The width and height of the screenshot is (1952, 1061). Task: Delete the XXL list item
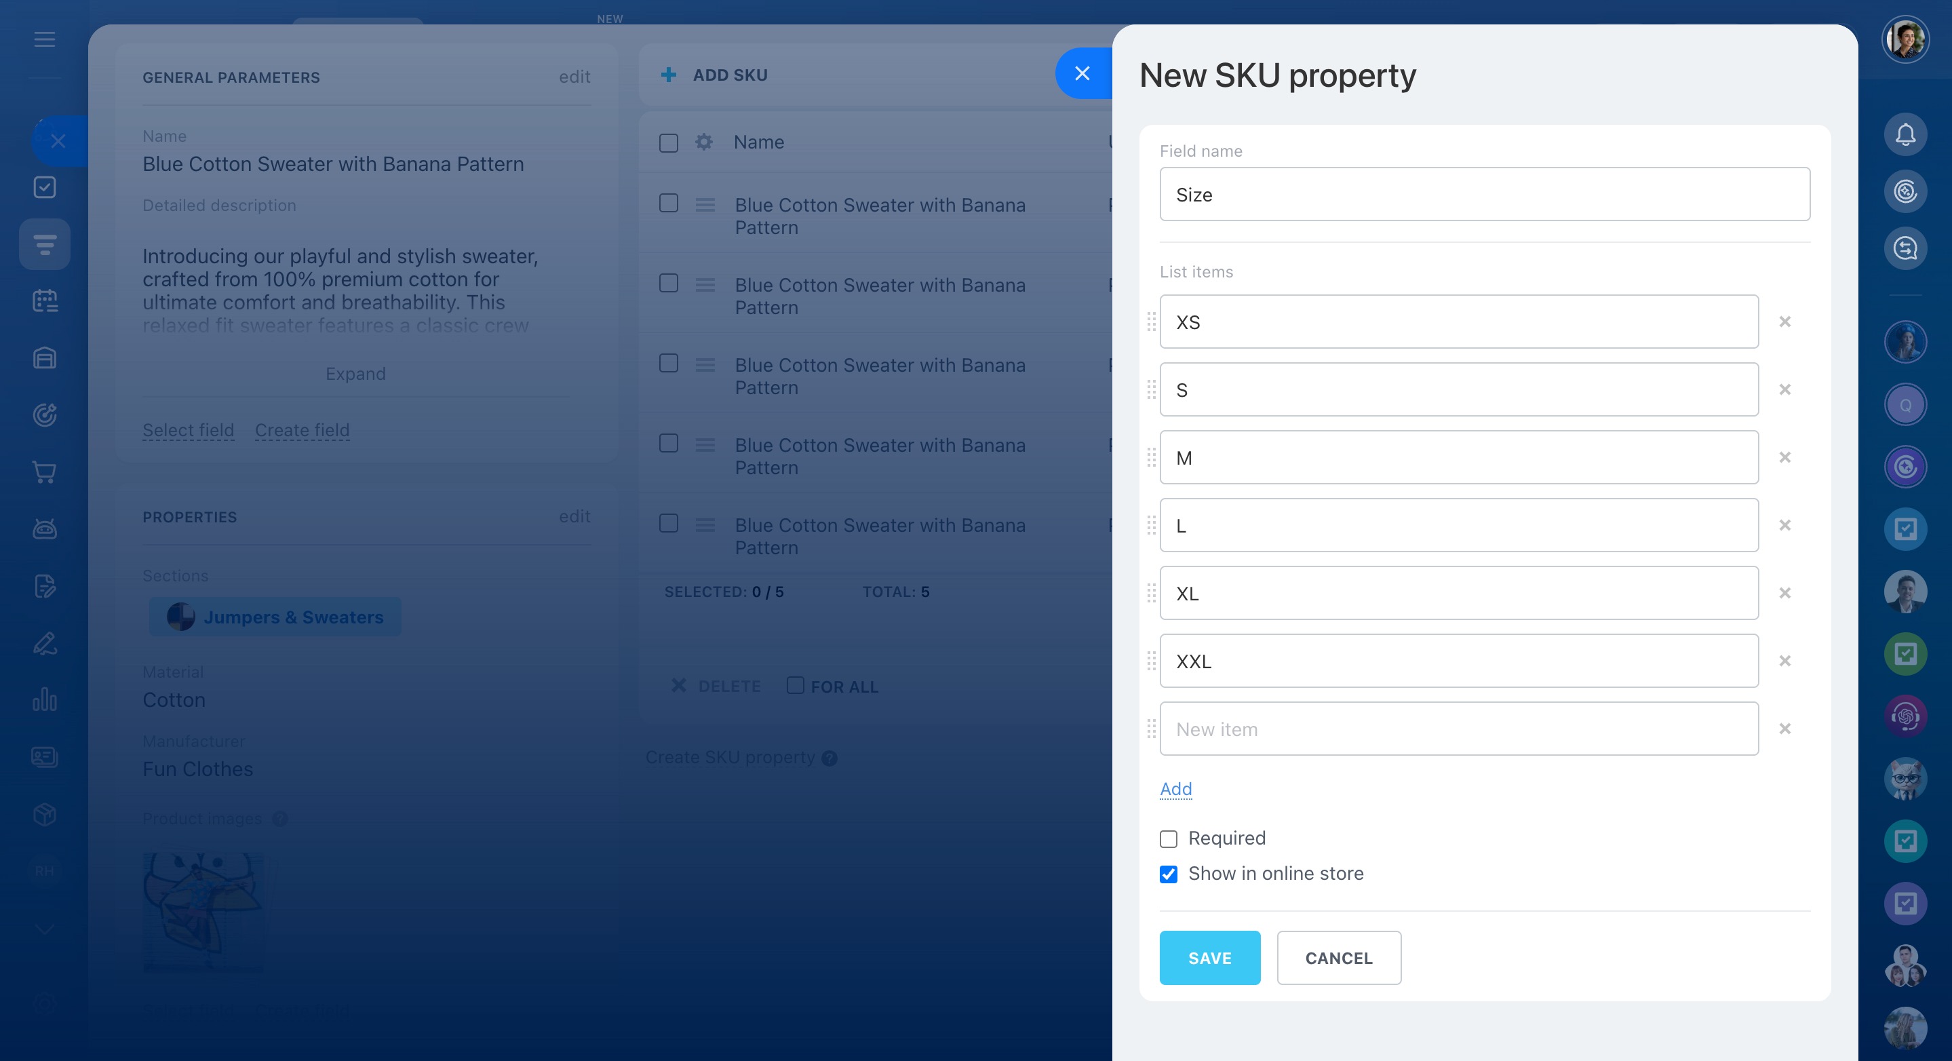coord(1784,661)
